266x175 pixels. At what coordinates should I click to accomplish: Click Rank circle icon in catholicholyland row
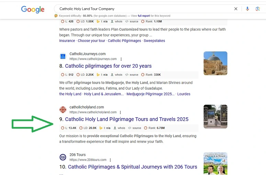pos(146,128)
